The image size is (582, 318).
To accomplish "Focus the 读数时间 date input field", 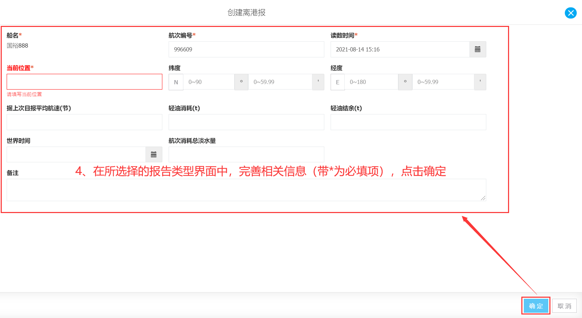I will click(x=400, y=49).
